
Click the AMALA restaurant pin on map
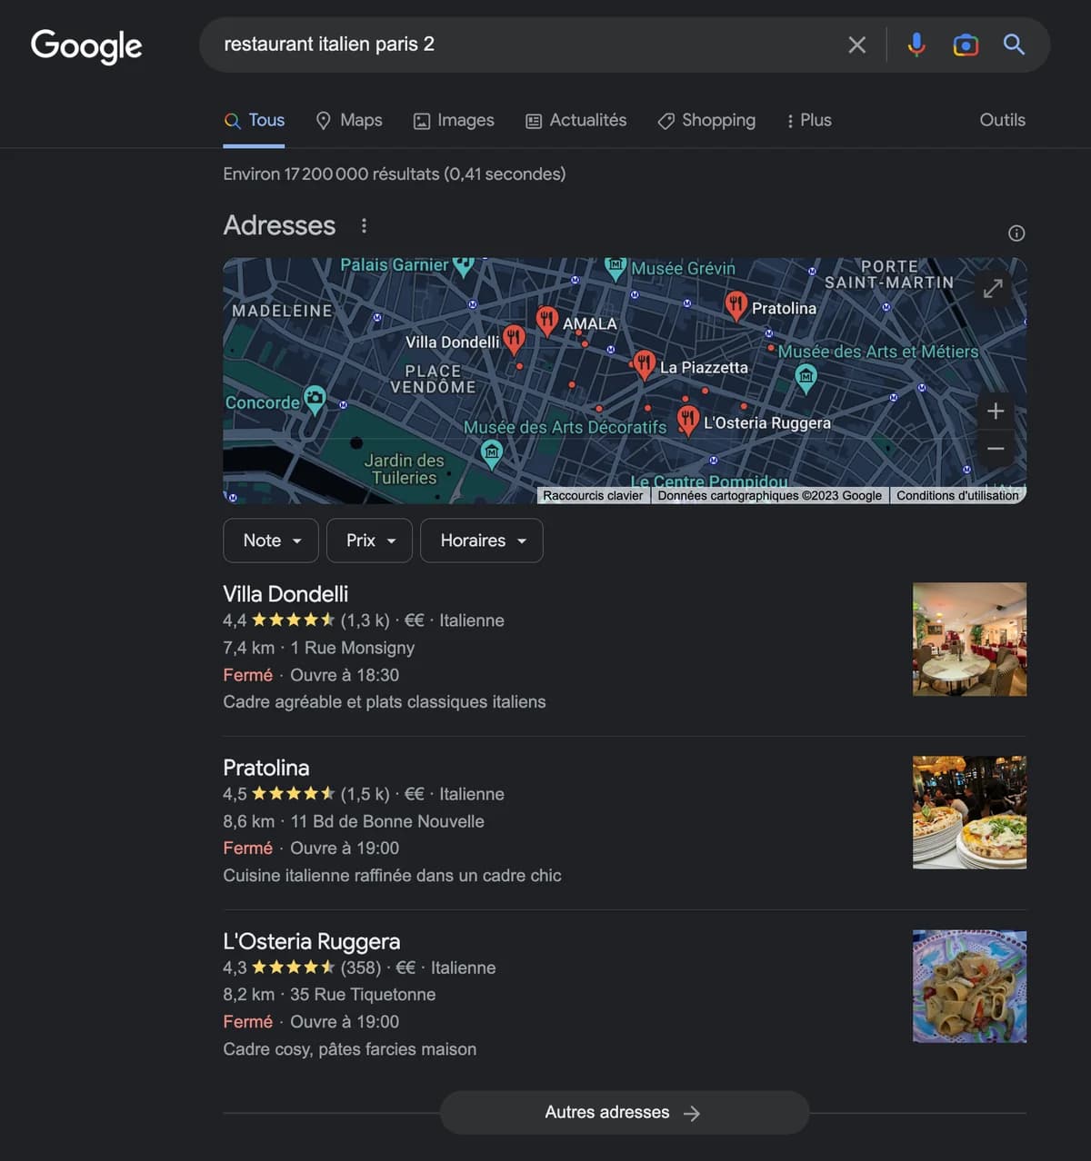tap(546, 320)
